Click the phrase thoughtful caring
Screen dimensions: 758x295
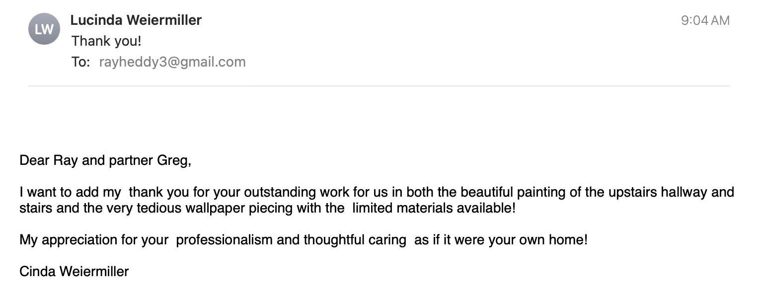coord(355,240)
